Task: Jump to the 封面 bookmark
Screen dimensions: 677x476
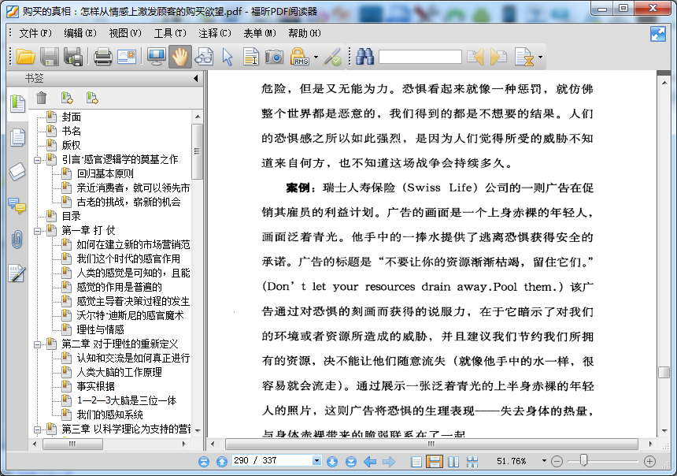Action: tap(71, 117)
